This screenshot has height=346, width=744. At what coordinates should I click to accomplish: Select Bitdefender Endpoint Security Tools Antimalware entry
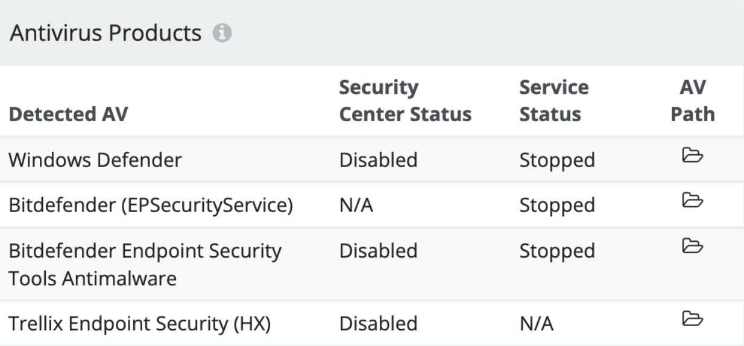coord(145,265)
